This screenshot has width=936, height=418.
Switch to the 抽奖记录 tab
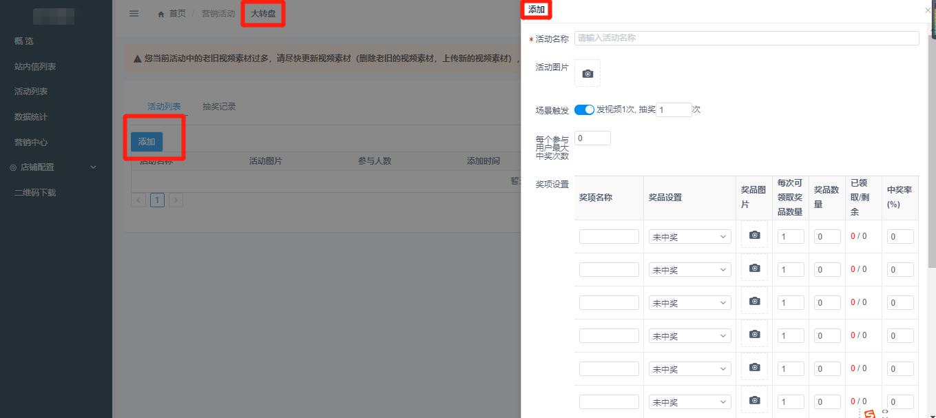point(219,107)
